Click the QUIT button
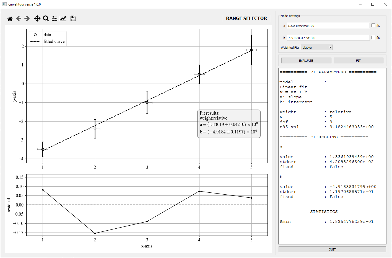This screenshot has height=258, width=392. [x=332, y=249]
